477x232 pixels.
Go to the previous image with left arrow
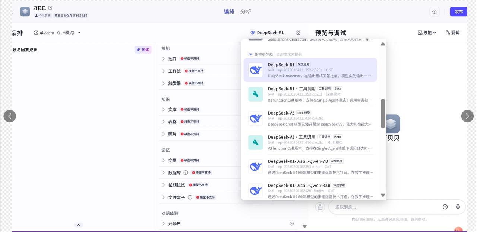10,116
